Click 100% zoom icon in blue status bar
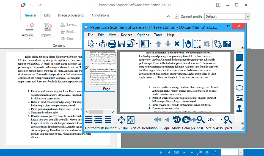This screenshot has height=156, width=264. pos(200,152)
